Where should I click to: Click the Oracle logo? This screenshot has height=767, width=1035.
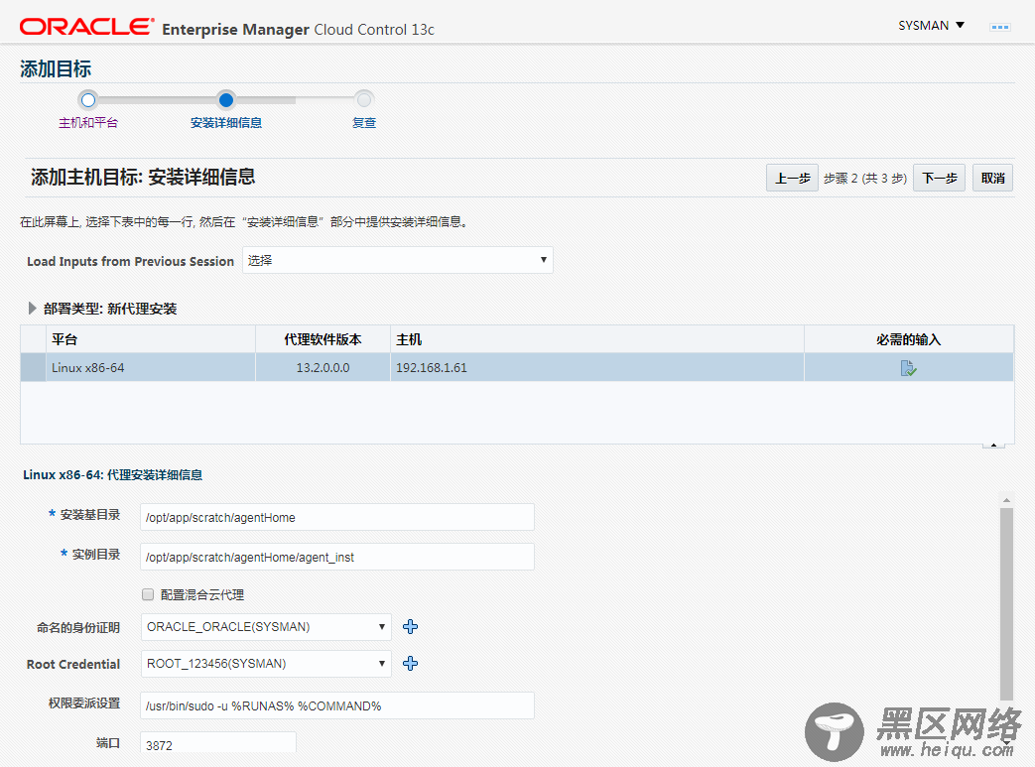[x=86, y=27]
